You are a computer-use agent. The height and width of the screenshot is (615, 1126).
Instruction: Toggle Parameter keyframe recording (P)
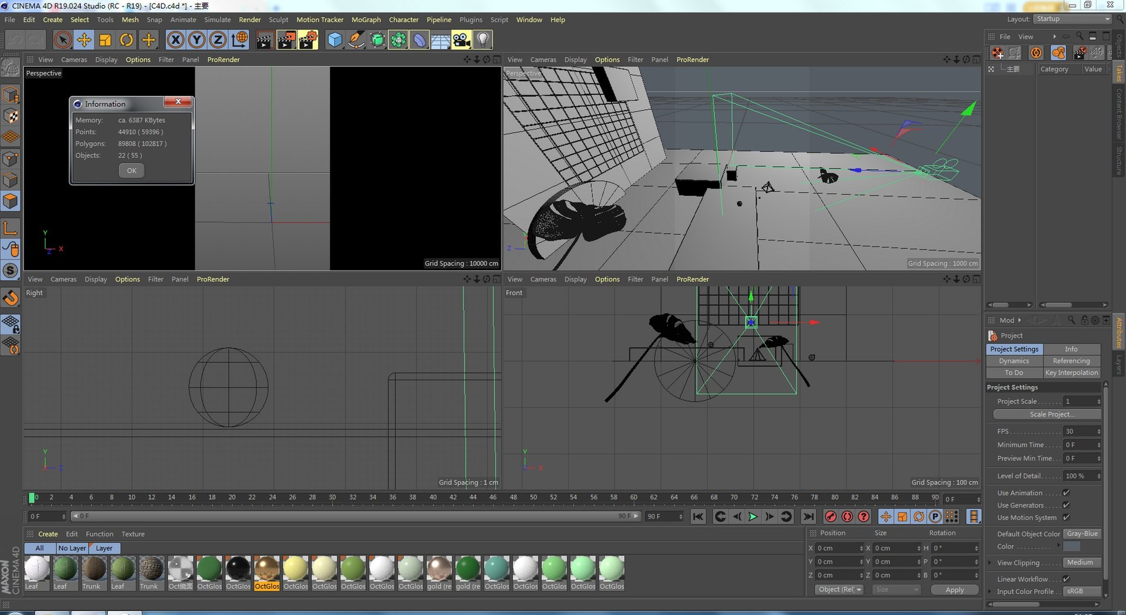click(x=935, y=516)
